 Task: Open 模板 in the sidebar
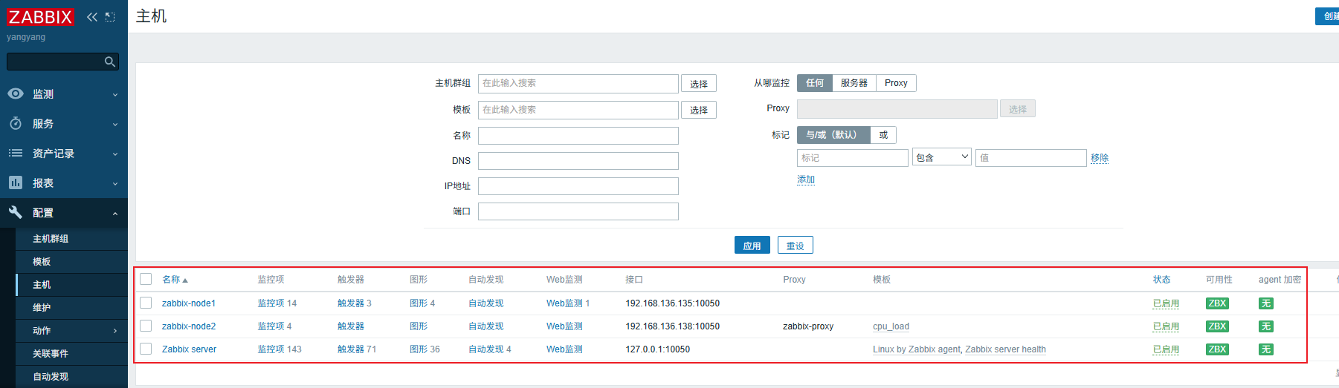42,262
